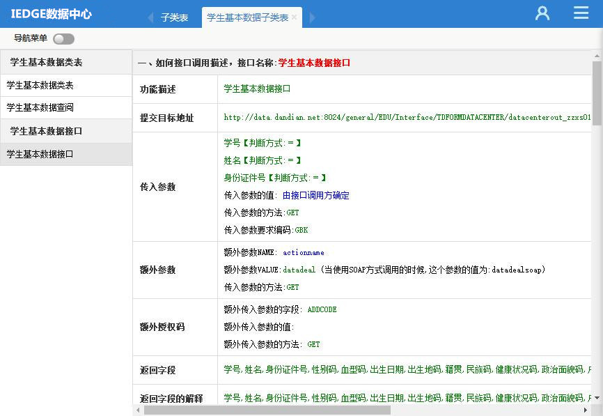
Task: Open 学生基本数据查阅 sidebar item
Action: coord(66,108)
